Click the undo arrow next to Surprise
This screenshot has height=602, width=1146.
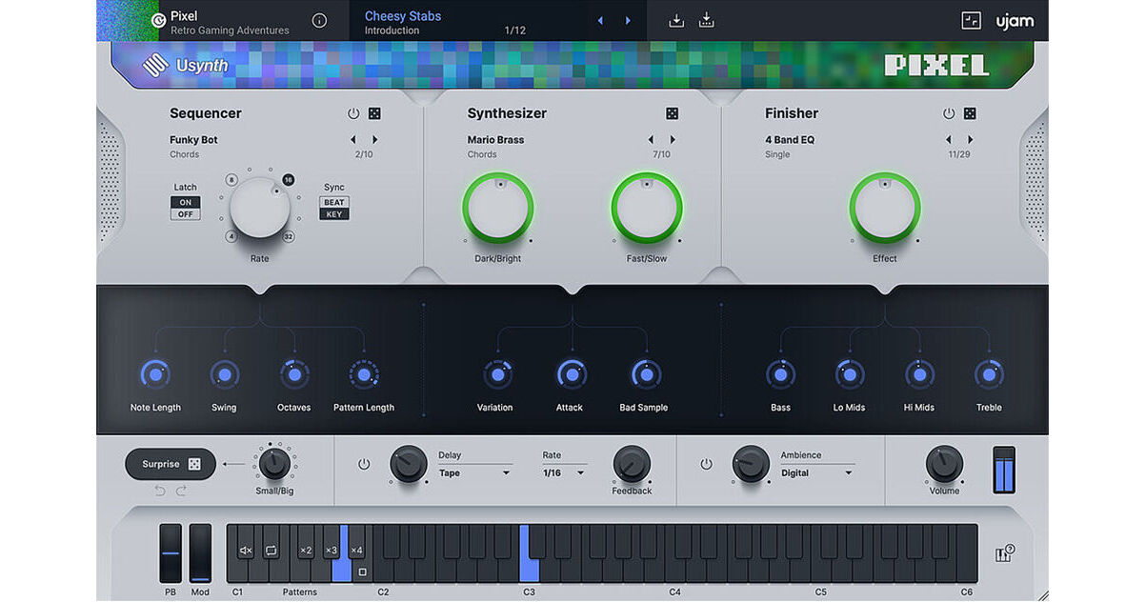pyautogui.click(x=159, y=491)
